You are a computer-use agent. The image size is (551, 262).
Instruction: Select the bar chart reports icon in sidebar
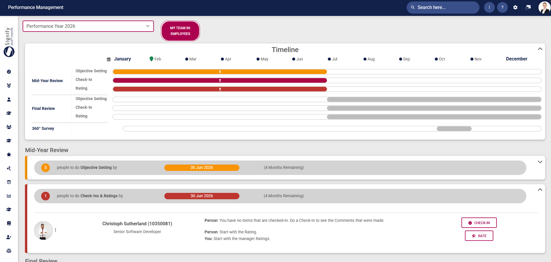[x=9, y=195]
